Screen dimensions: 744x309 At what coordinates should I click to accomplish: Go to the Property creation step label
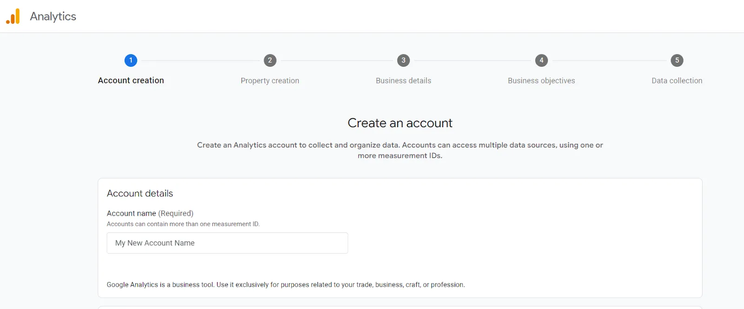(x=270, y=81)
